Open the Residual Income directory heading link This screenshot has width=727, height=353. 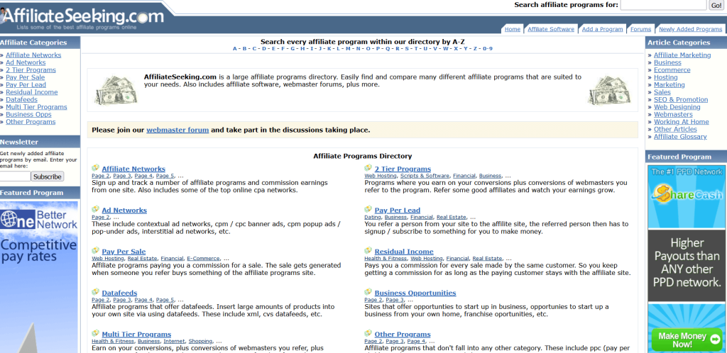pos(404,252)
